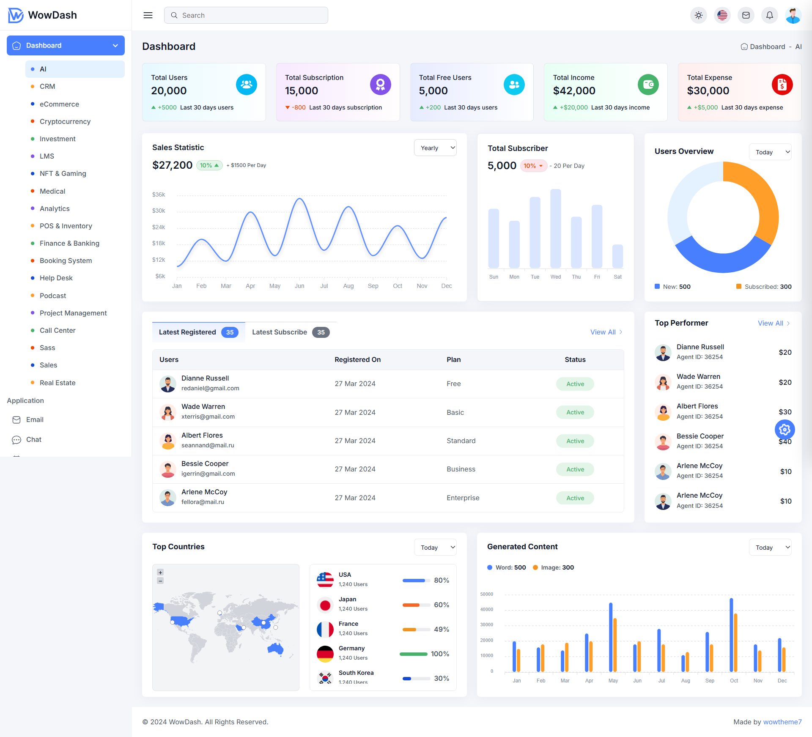Open Generated Content Today dropdown
Screen dimensions: 812x737
[770, 547]
